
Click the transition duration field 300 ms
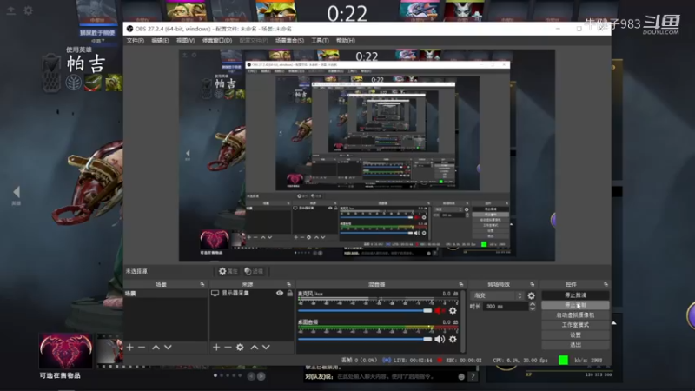[506, 307]
